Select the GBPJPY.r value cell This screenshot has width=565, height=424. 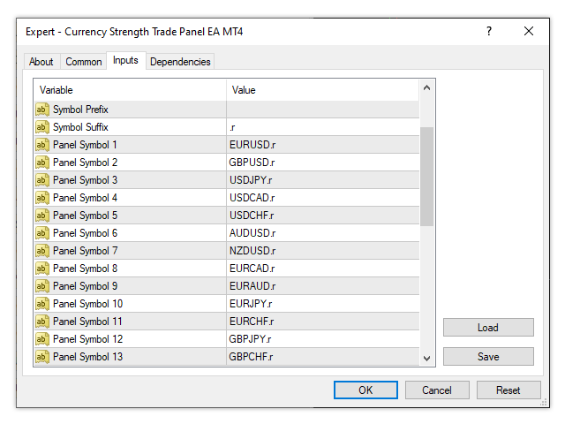[x=322, y=339]
